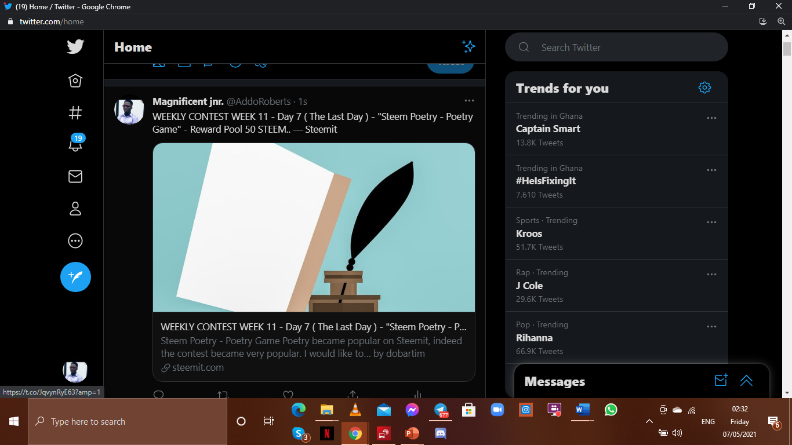Open Netflix from the taskbar
The image size is (792, 445).
[327, 433]
